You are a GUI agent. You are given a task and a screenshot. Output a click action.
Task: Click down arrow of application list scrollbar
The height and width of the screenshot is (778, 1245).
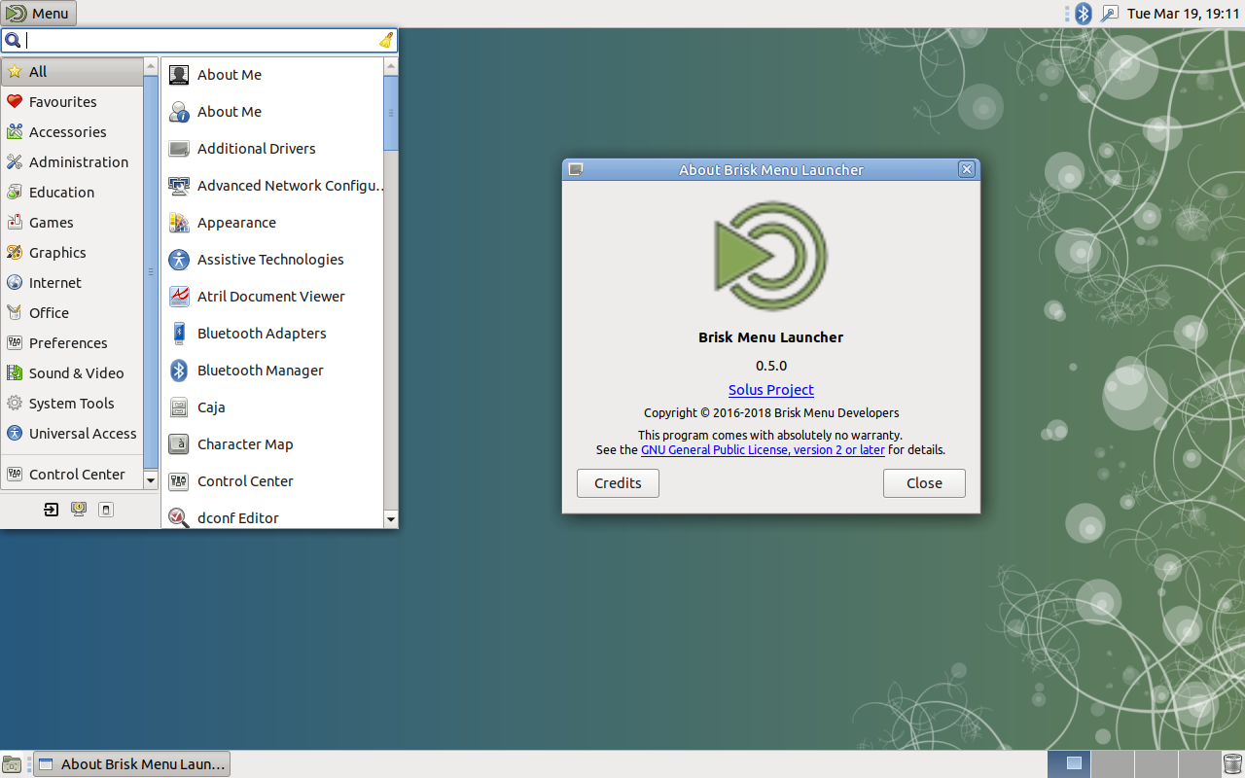(391, 520)
